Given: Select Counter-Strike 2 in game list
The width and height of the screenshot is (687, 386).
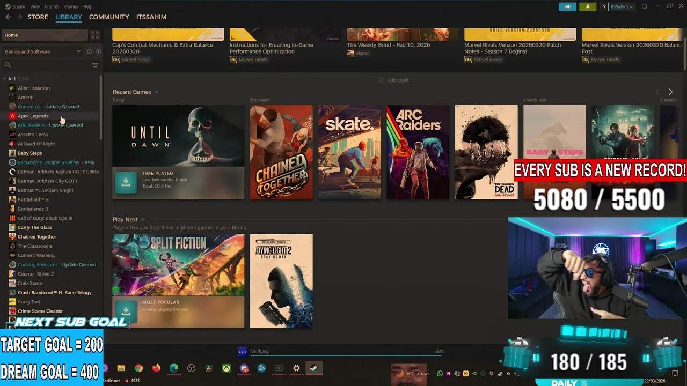Looking at the screenshot, I should [x=35, y=274].
